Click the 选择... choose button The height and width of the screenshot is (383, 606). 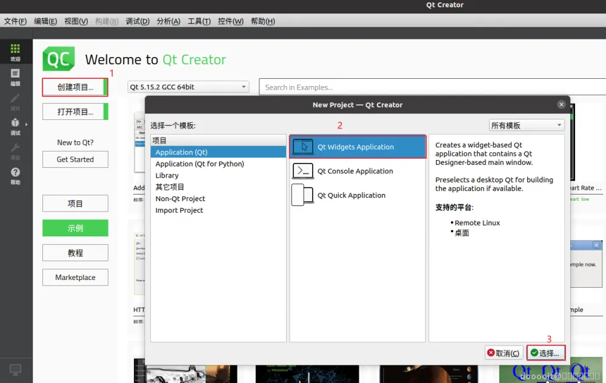546,353
